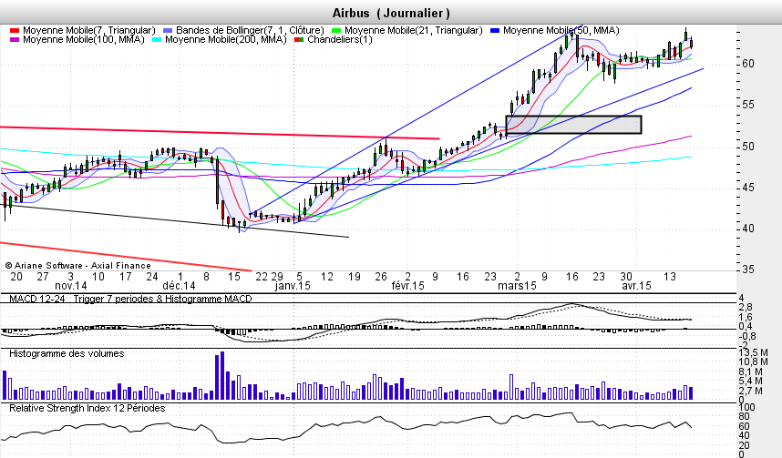Click the '55' price axis value

click(x=748, y=105)
